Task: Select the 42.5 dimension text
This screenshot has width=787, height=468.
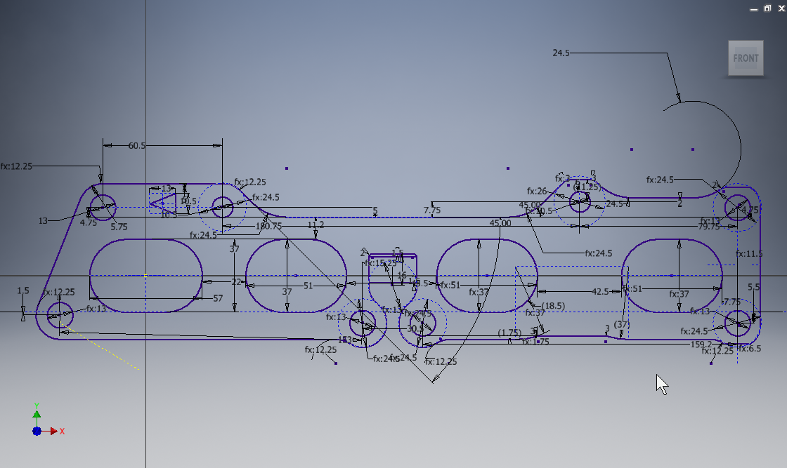Action: [600, 292]
